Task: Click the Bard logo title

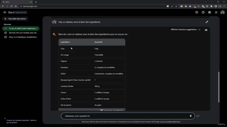Action: pos(11,12)
